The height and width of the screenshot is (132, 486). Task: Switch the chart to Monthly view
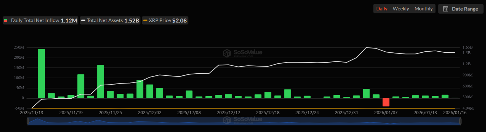point(424,9)
